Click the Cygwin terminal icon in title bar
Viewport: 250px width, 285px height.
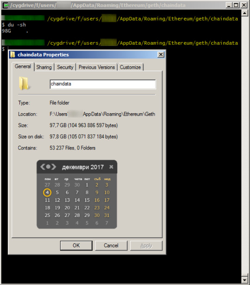pos(6,5)
